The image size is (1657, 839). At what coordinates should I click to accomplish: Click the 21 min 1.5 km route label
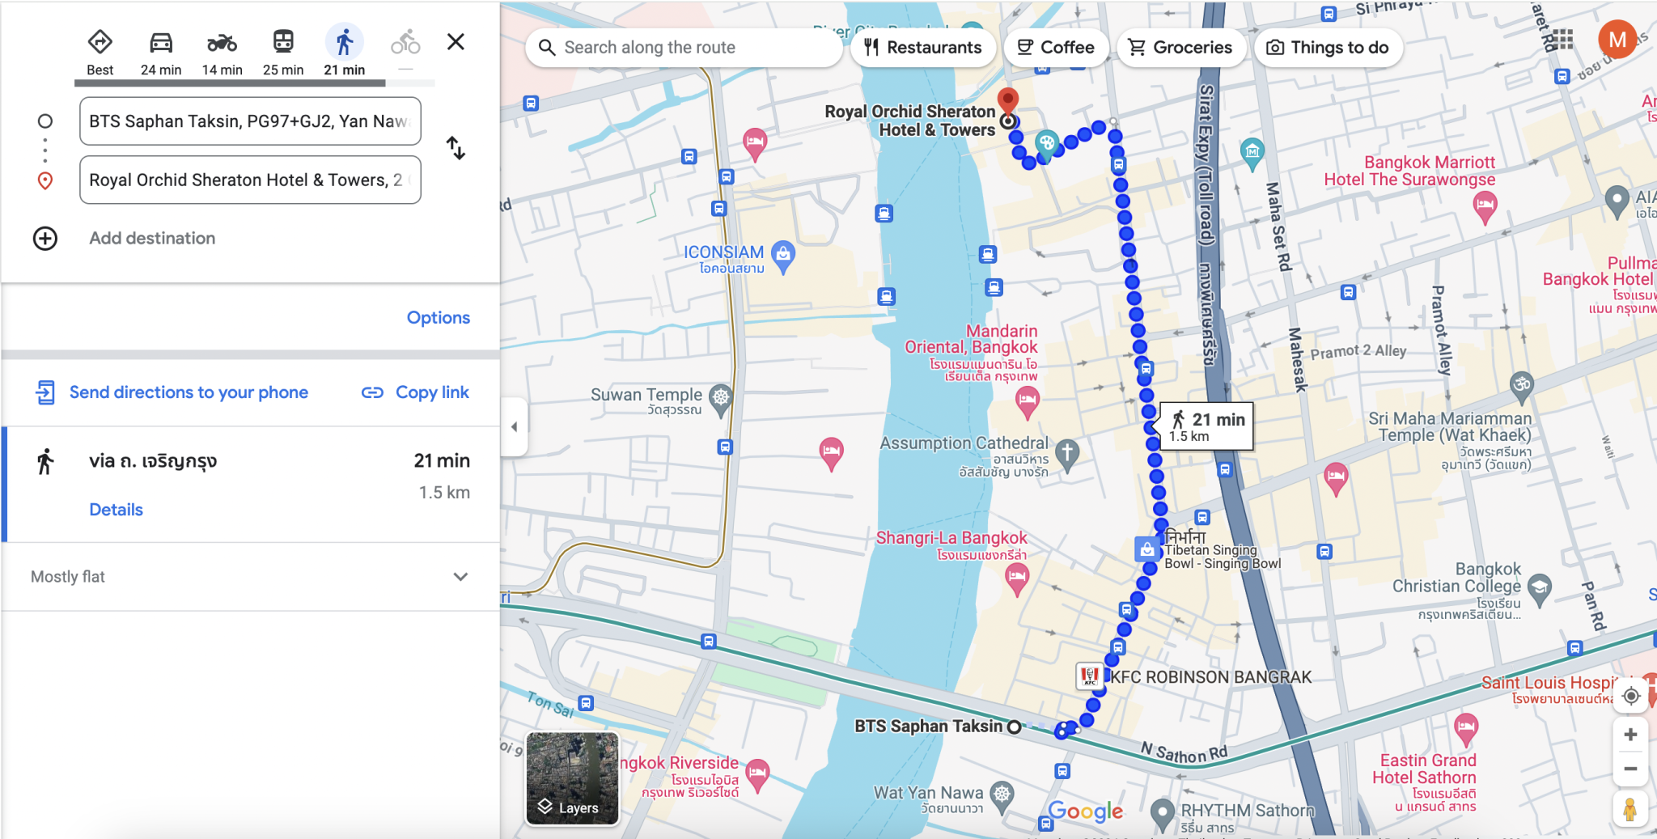click(1207, 426)
